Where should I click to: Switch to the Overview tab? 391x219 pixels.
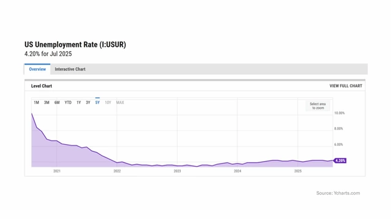coord(37,69)
